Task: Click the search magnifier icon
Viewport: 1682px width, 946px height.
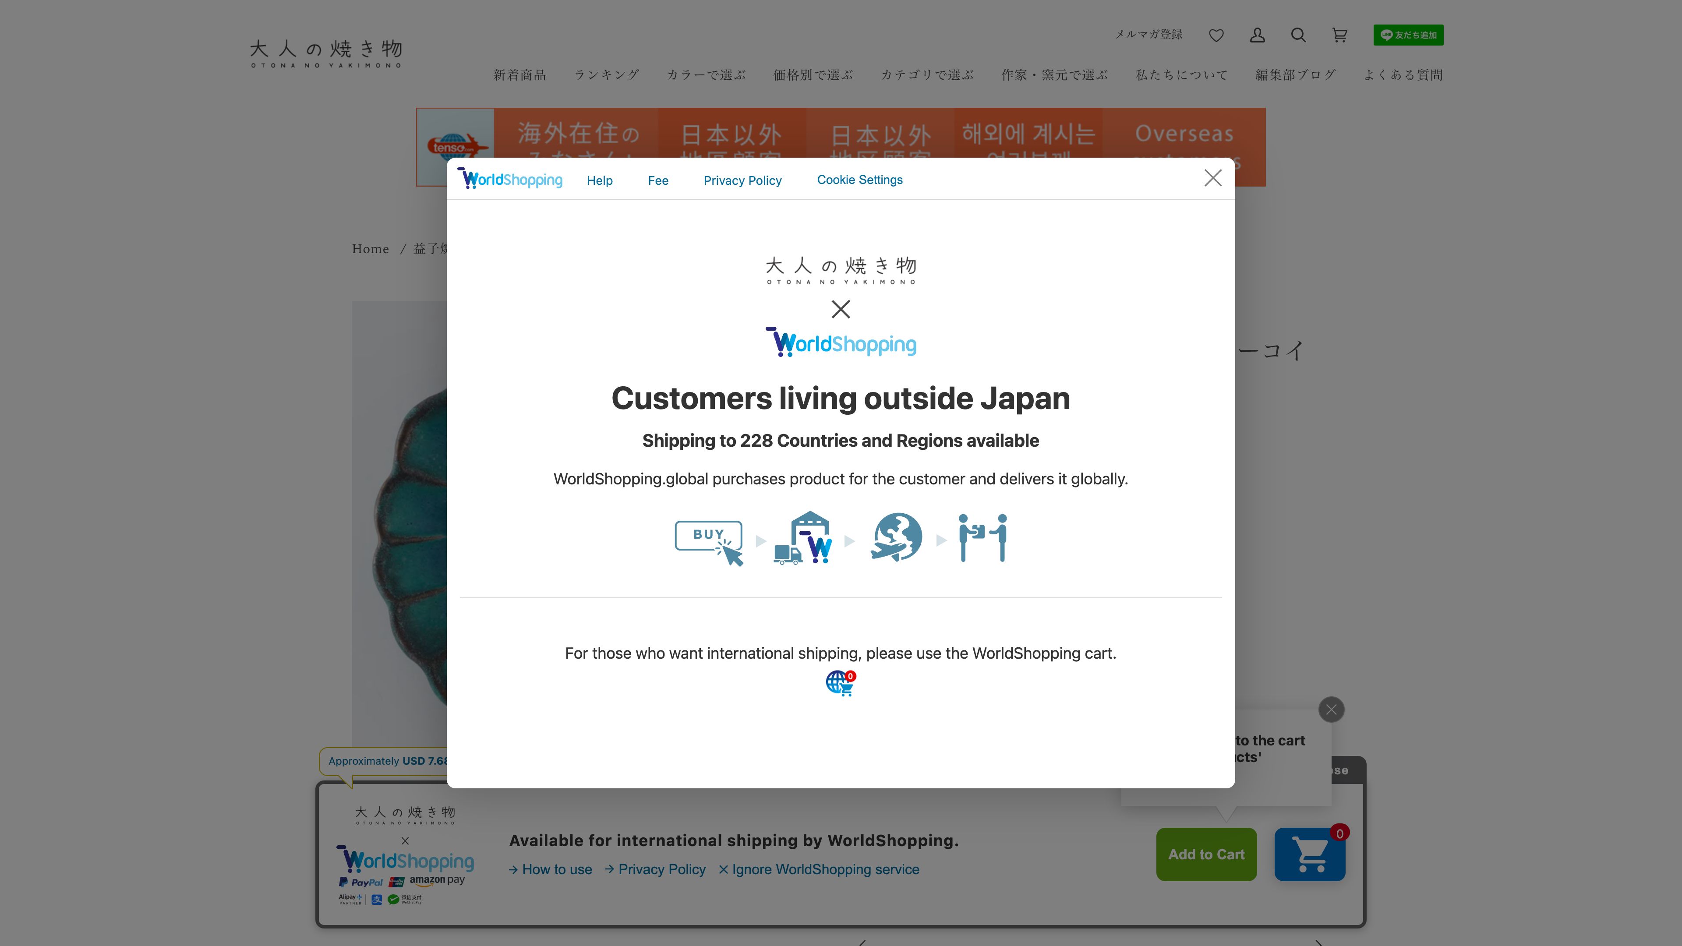Action: click(1298, 35)
